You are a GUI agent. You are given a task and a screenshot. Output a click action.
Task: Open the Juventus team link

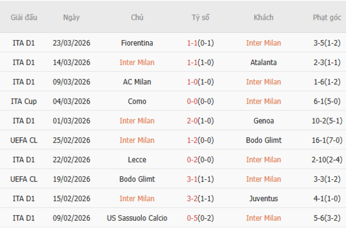coord(263,199)
